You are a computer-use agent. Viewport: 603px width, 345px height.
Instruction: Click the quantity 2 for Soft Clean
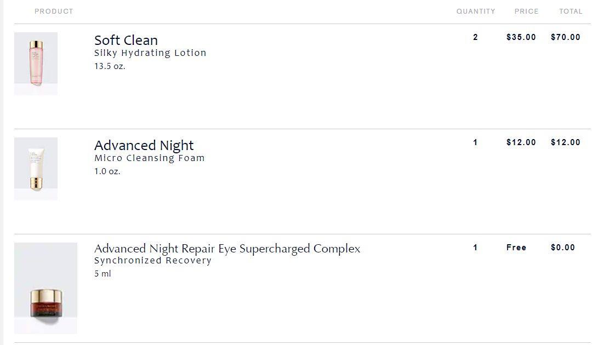[475, 37]
